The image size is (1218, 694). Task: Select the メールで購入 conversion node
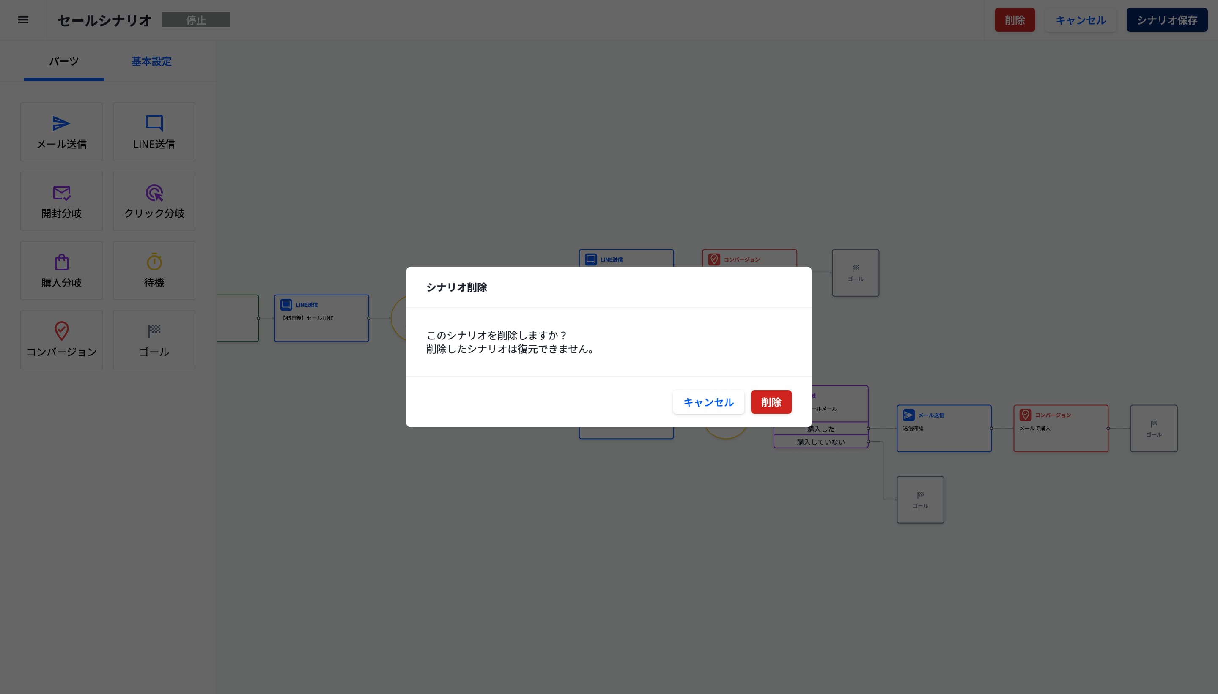tap(1060, 429)
